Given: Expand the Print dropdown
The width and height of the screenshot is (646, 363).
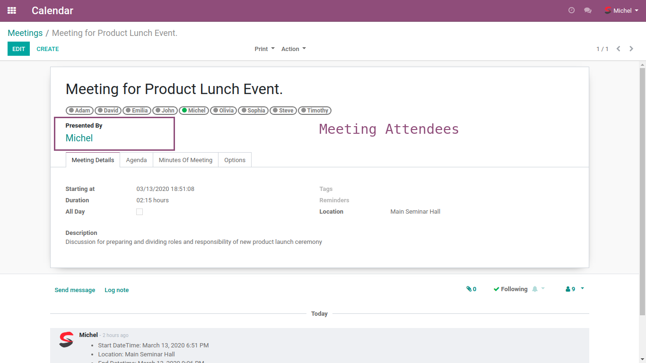Looking at the screenshot, I should (x=264, y=49).
